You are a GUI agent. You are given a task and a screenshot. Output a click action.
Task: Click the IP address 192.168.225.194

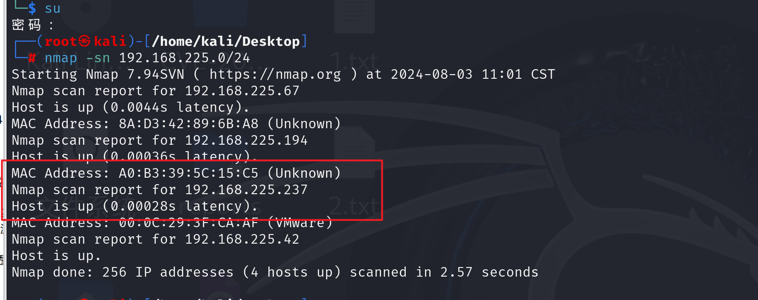246,140
